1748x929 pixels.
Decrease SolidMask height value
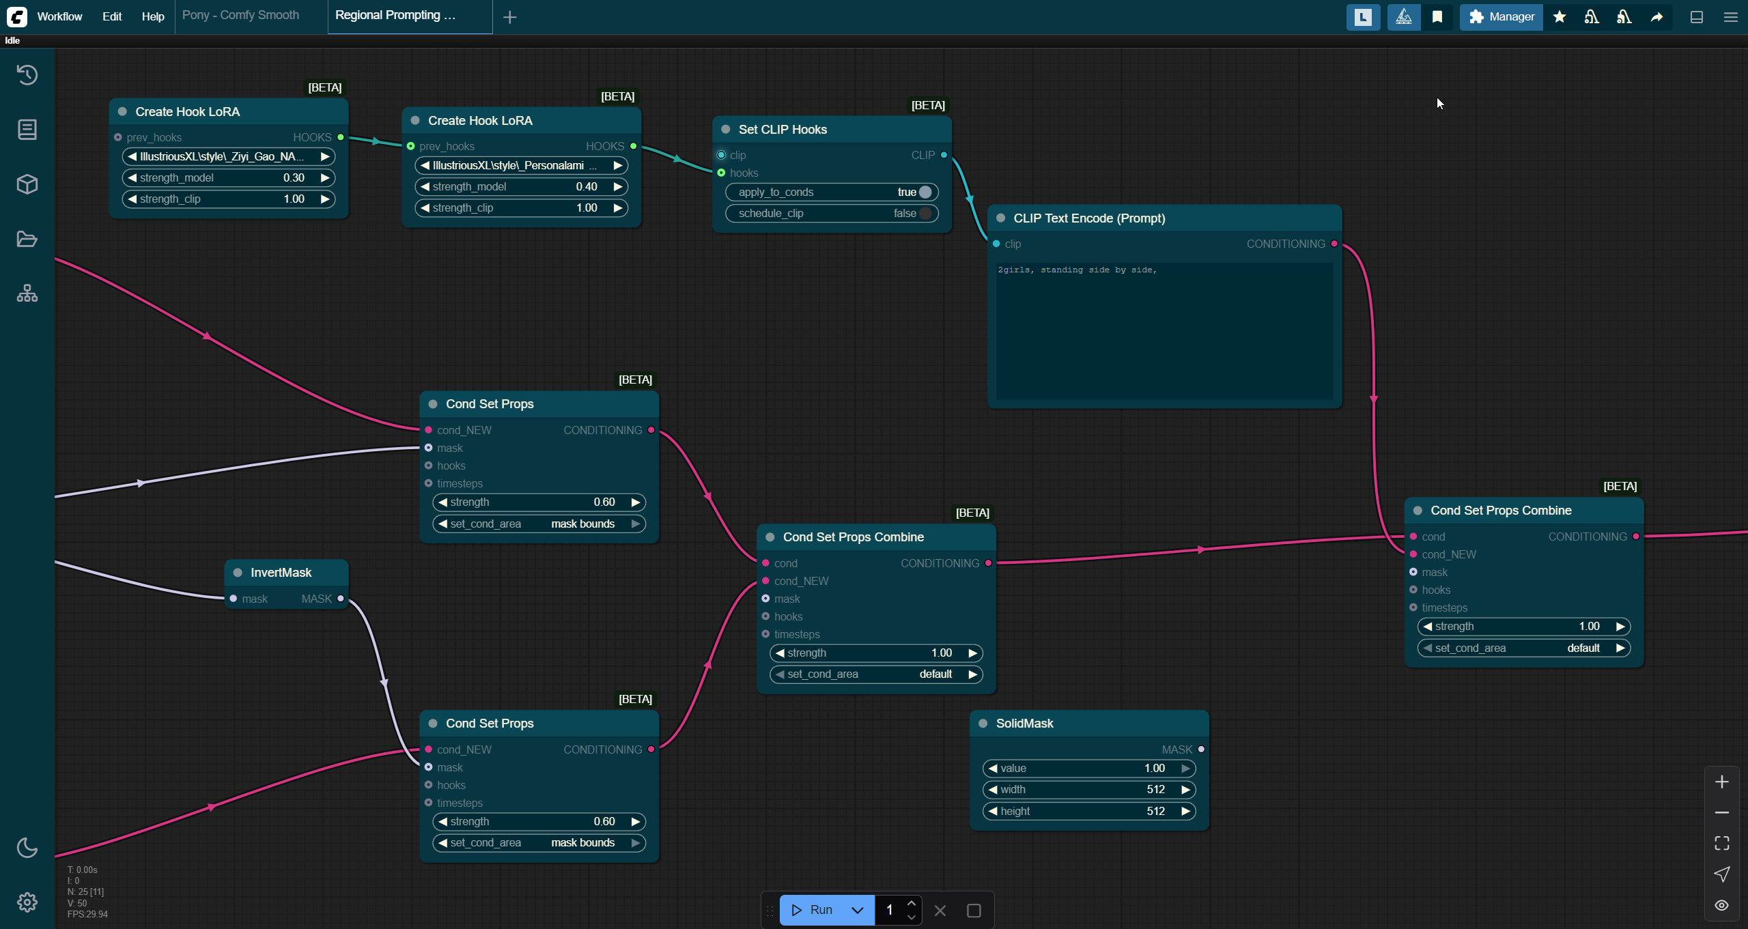(x=993, y=812)
